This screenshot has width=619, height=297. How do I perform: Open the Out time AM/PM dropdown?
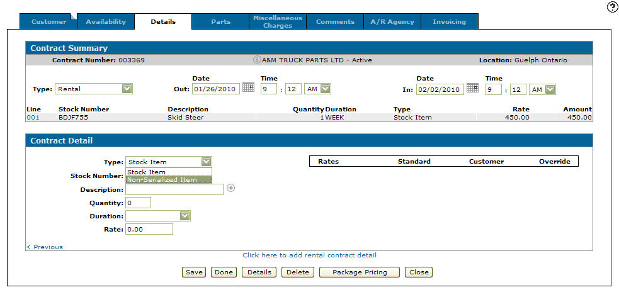pos(326,89)
